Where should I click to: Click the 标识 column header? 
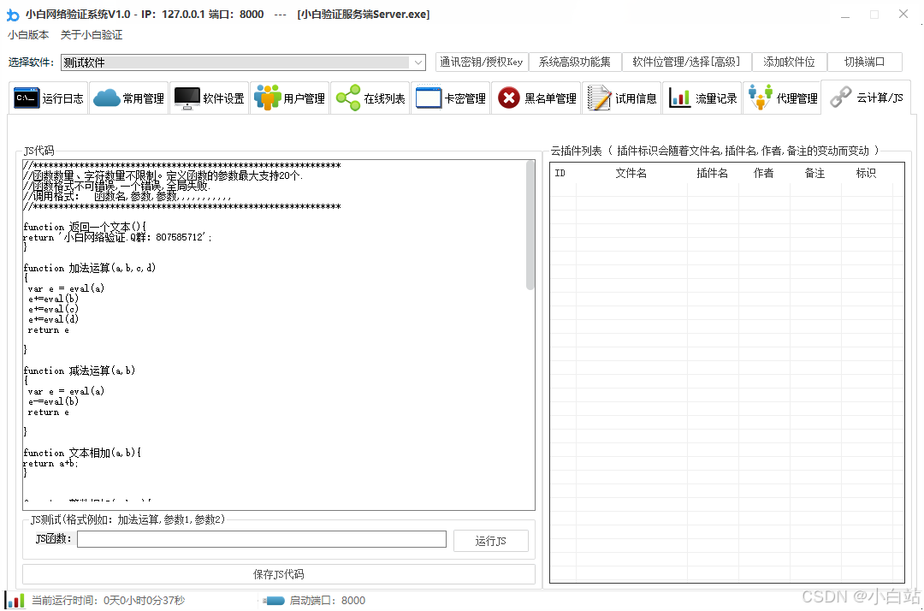tap(866, 173)
